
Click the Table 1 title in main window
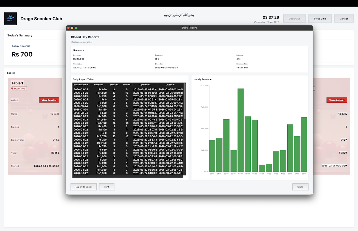click(17, 83)
